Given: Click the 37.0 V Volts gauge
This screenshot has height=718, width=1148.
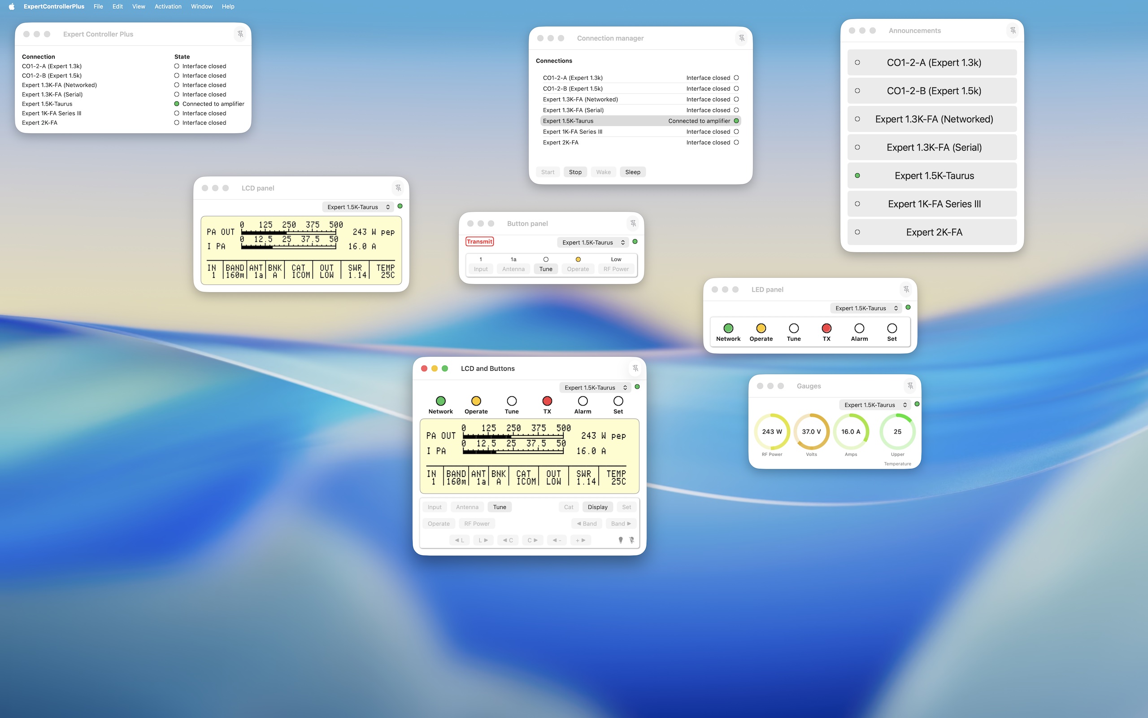Looking at the screenshot, I should 811,432.
